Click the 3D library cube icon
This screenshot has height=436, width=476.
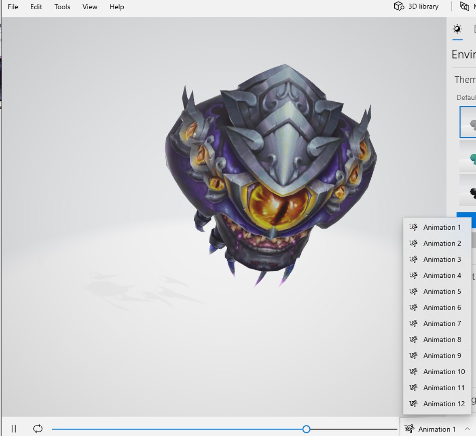click(x=399, y=6)
